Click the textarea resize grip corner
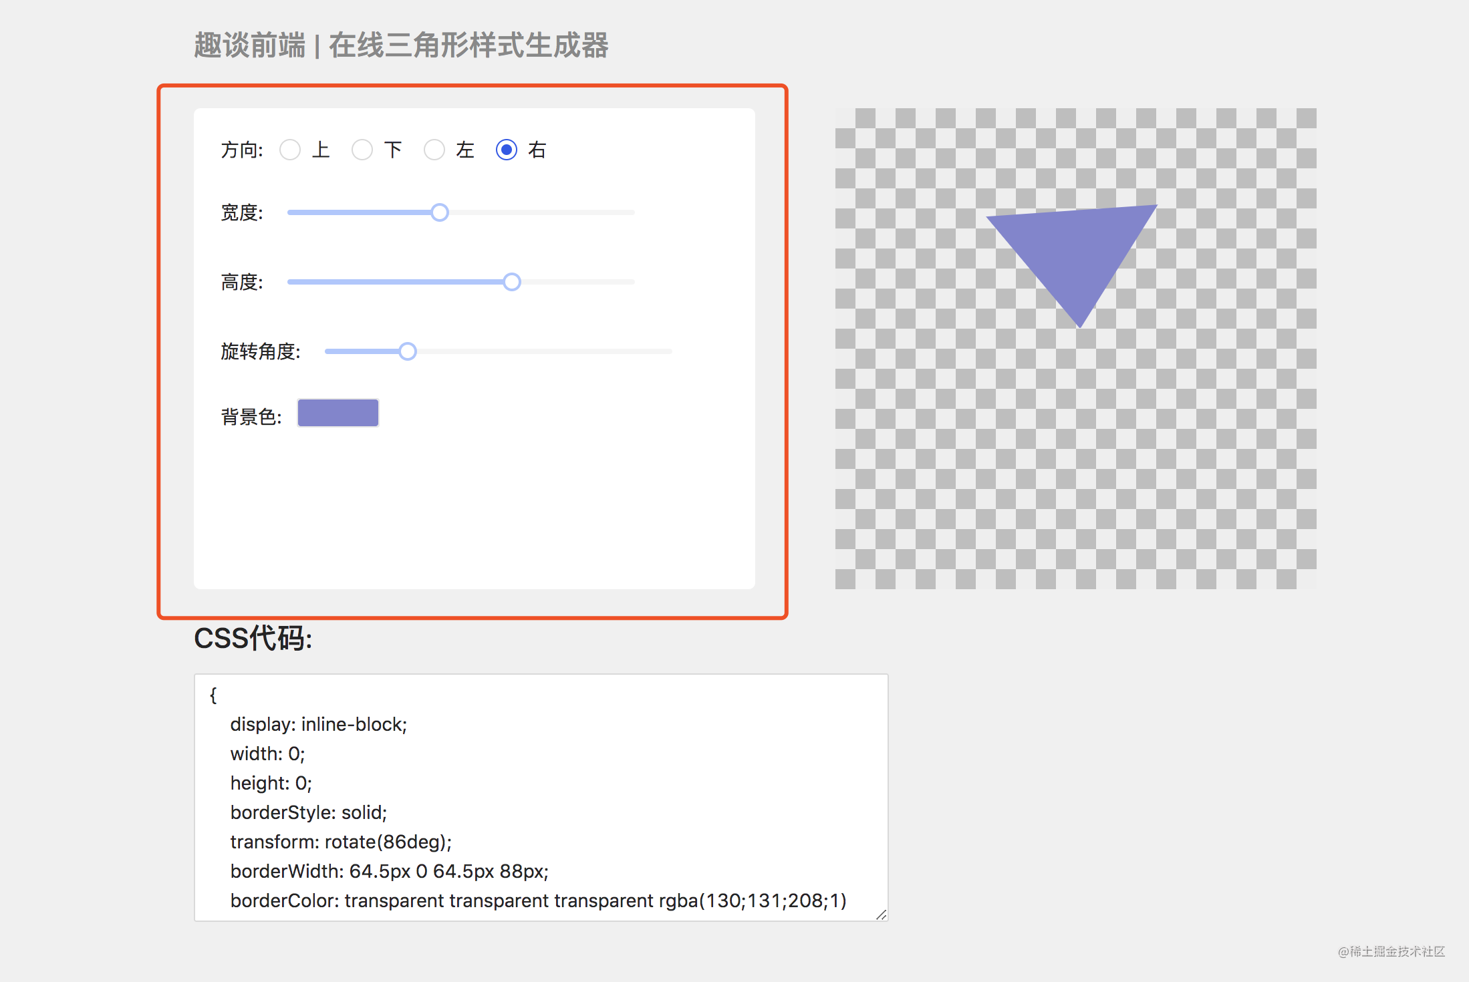Screen dimensions: 1469x982 click(x=881, y=915)
